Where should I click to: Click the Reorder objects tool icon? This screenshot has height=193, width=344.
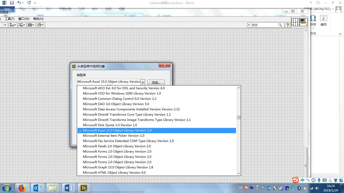[39, 25]
